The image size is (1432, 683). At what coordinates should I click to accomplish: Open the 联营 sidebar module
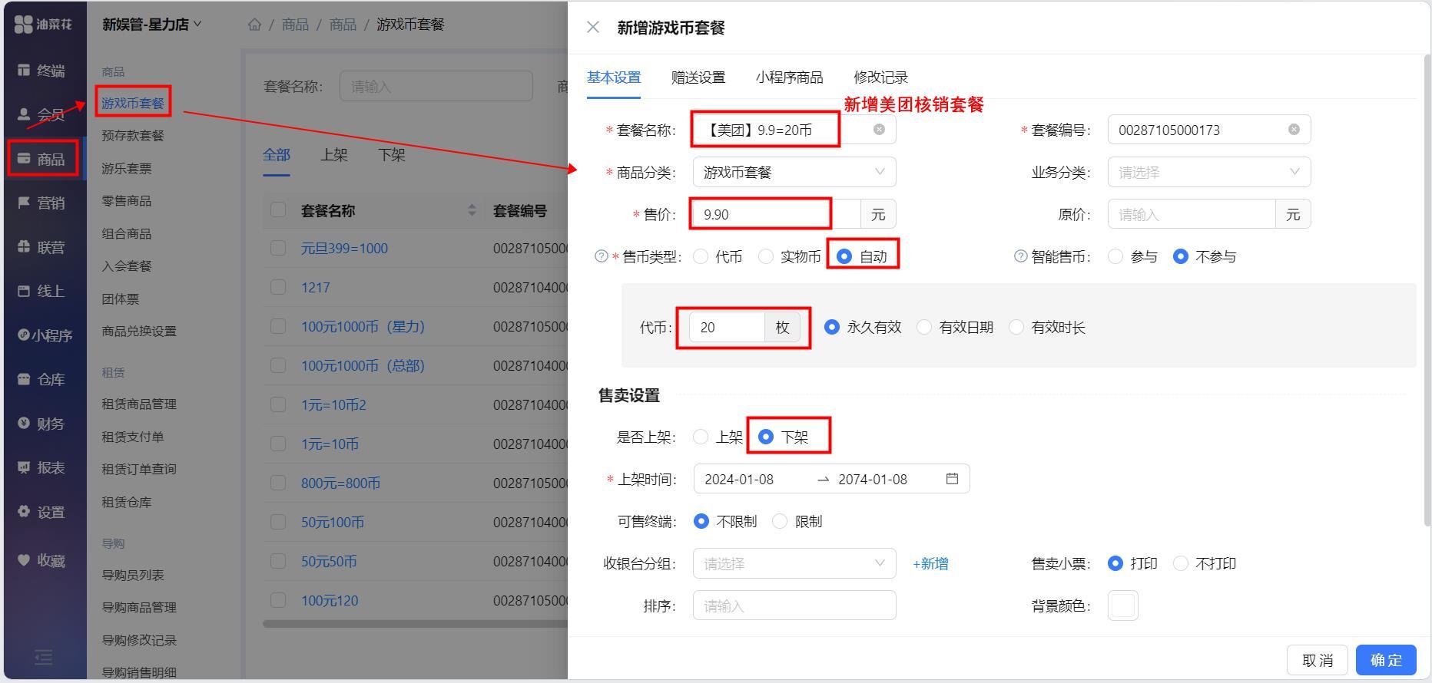coord(42,247)
